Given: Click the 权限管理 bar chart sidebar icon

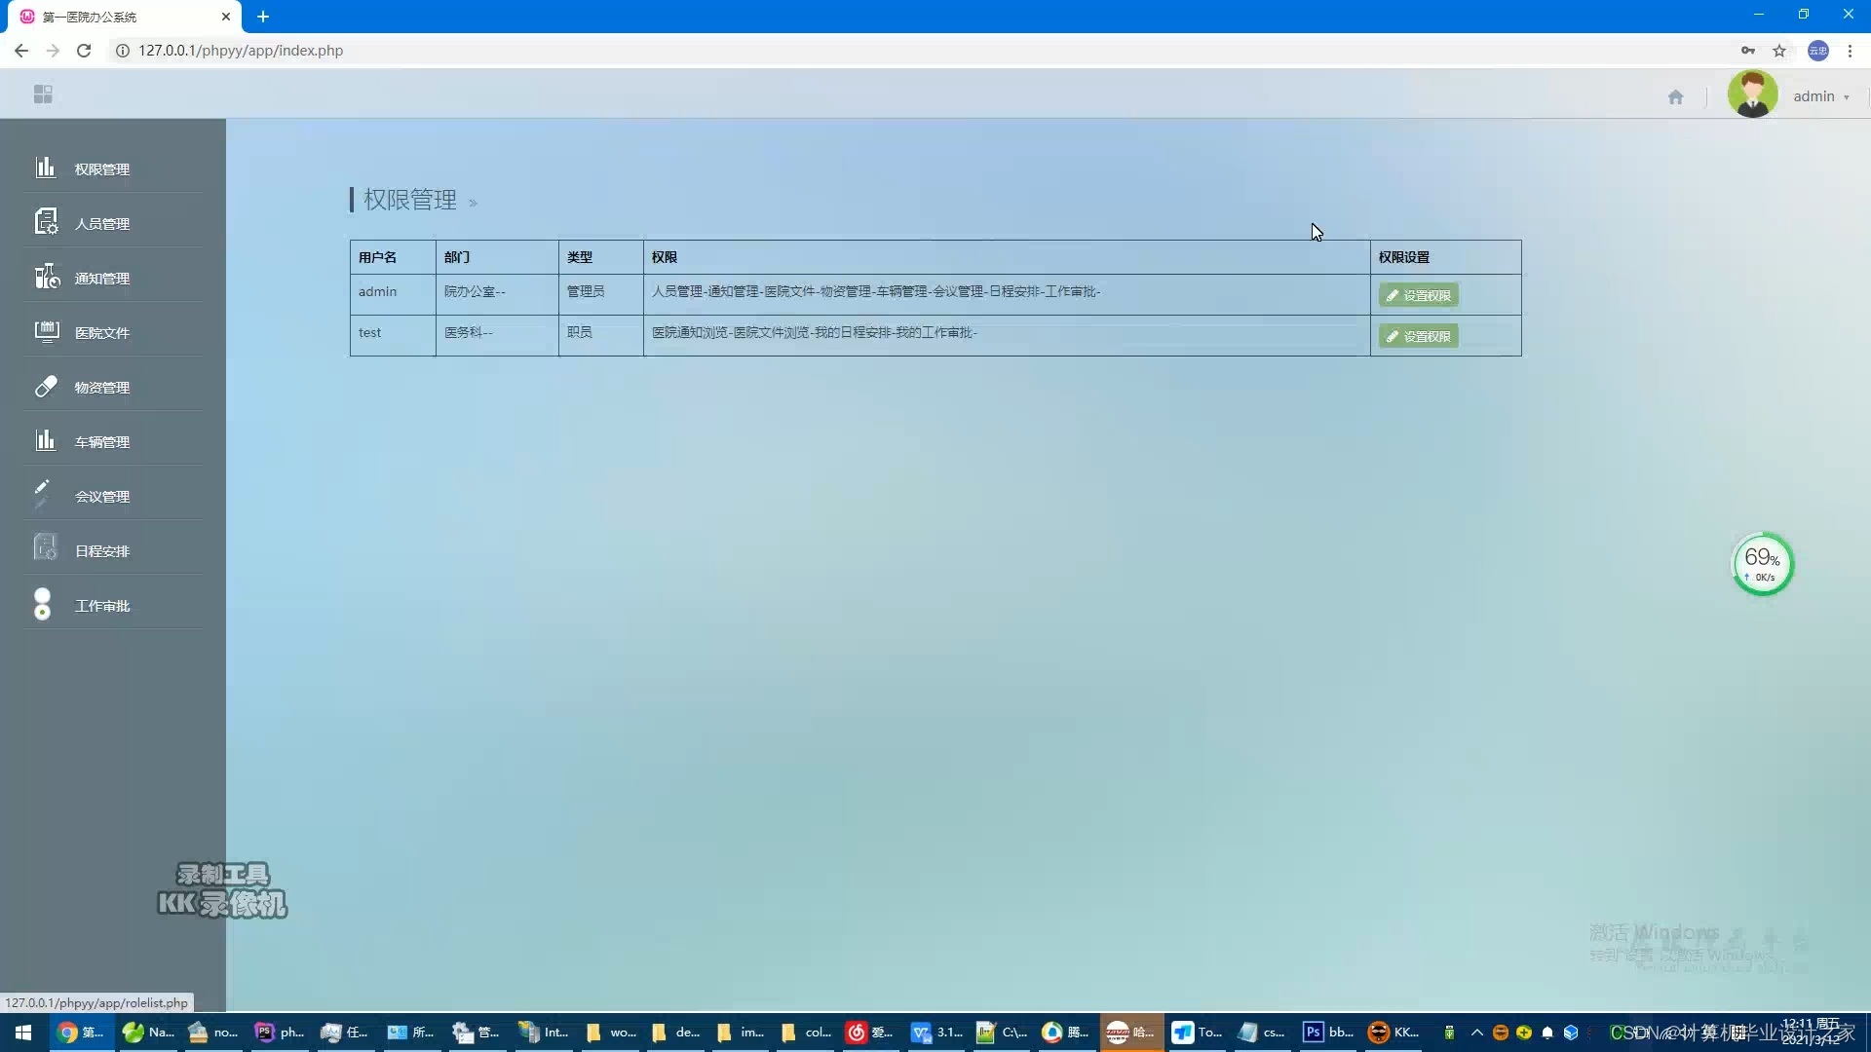Looking at the screenshot, I should pyautogui.click(x=45, y=168).
